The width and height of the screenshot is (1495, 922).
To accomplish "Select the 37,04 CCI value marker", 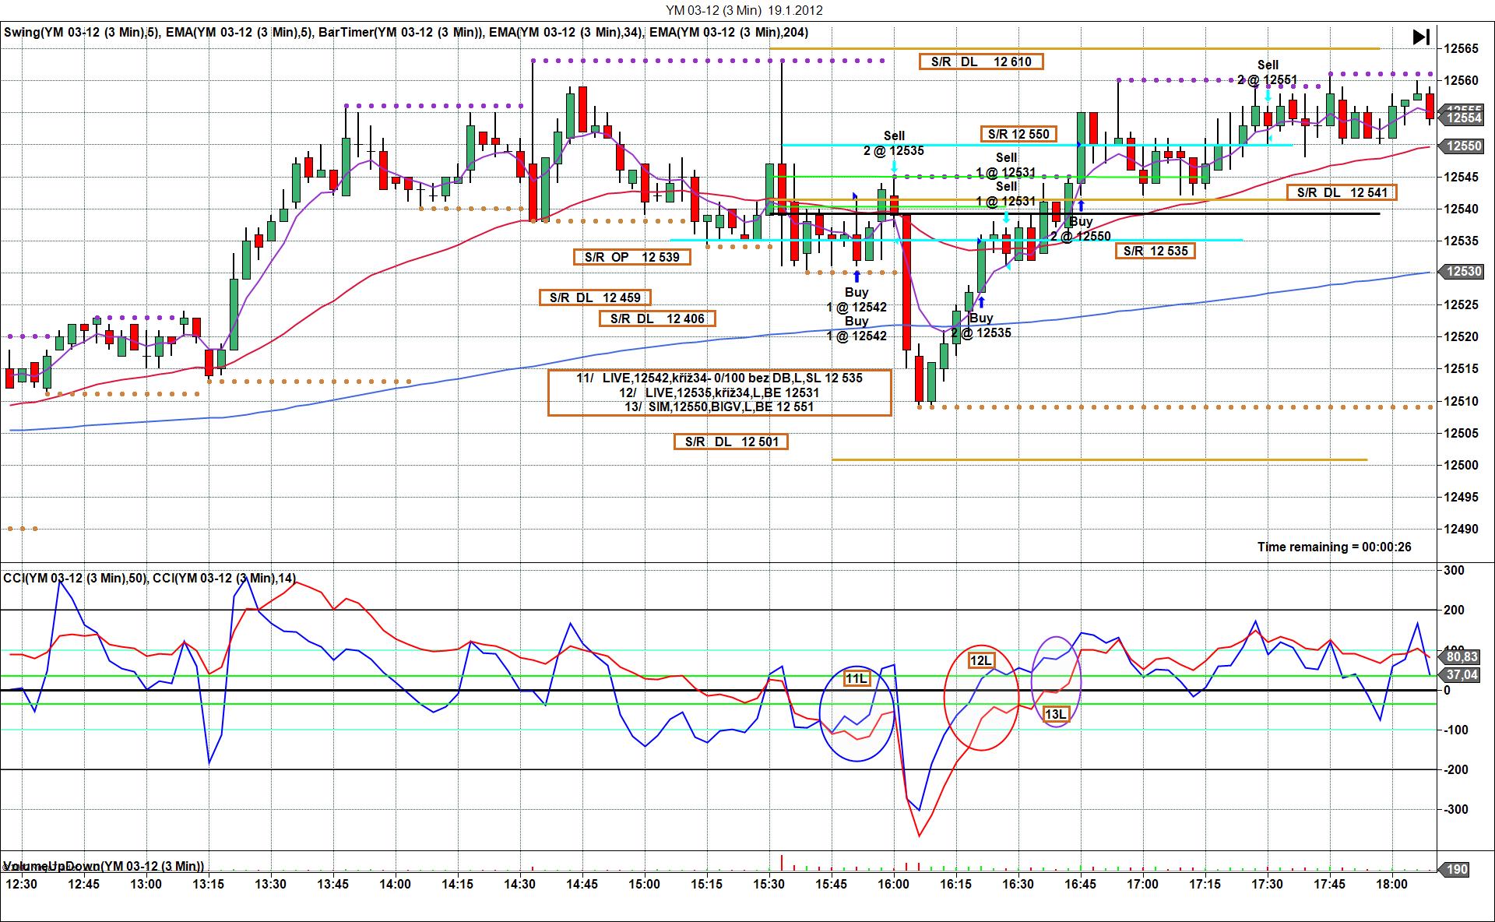I will click(1461, 675).
